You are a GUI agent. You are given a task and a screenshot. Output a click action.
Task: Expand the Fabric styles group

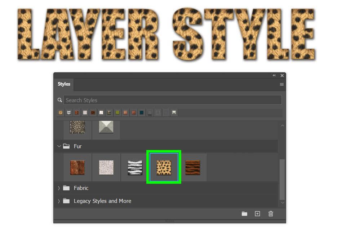tap(59, 188)
